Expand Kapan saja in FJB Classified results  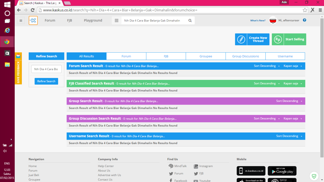(x=293, y=83)
